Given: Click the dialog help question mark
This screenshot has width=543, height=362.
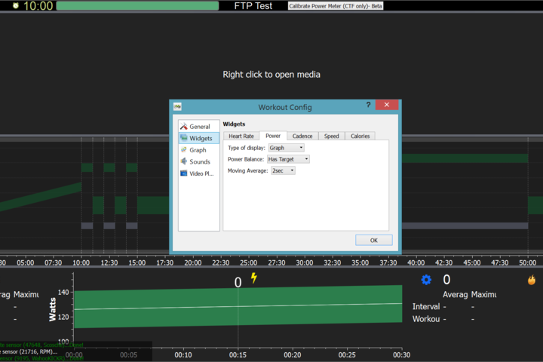Looking at the screenshot, I should (x=368, y=106).
